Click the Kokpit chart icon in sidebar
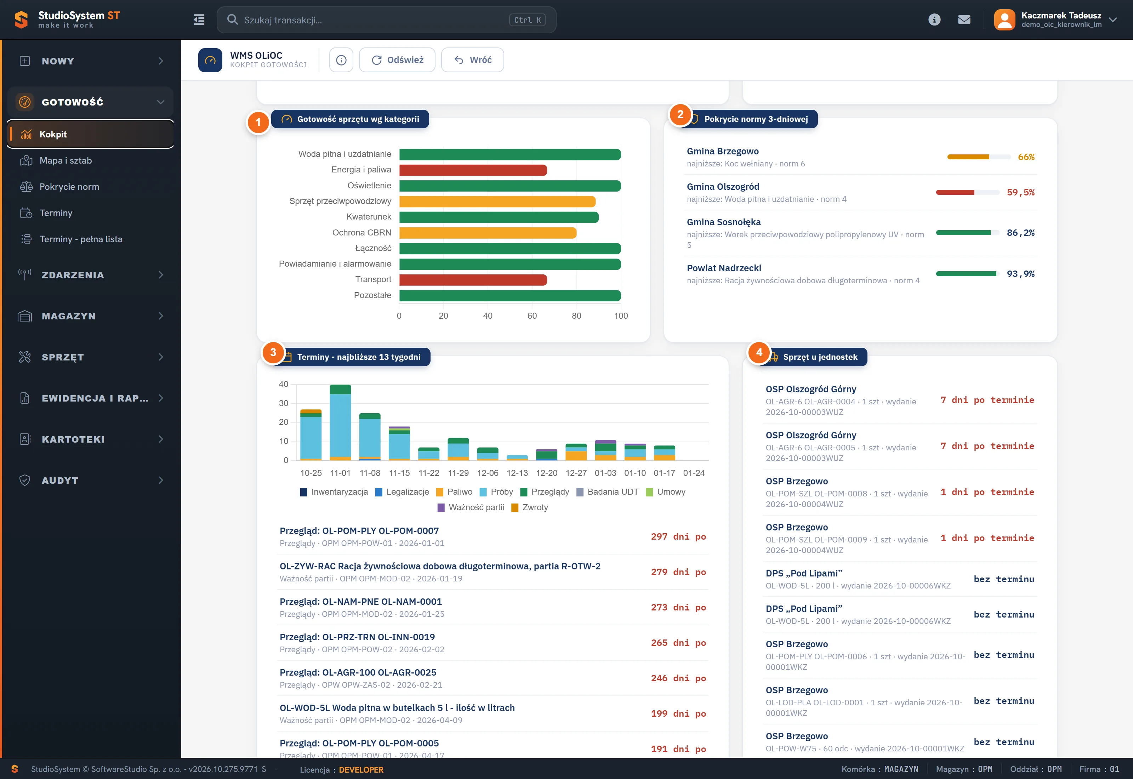 pyautogui.click(x=26, y=134)
